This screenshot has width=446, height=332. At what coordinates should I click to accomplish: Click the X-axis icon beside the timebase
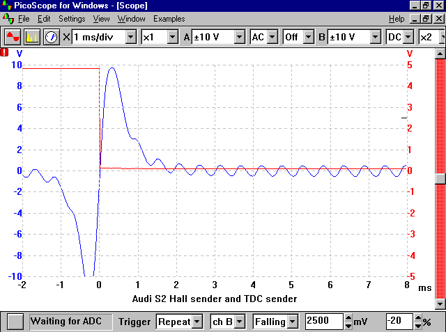point(66,37)
